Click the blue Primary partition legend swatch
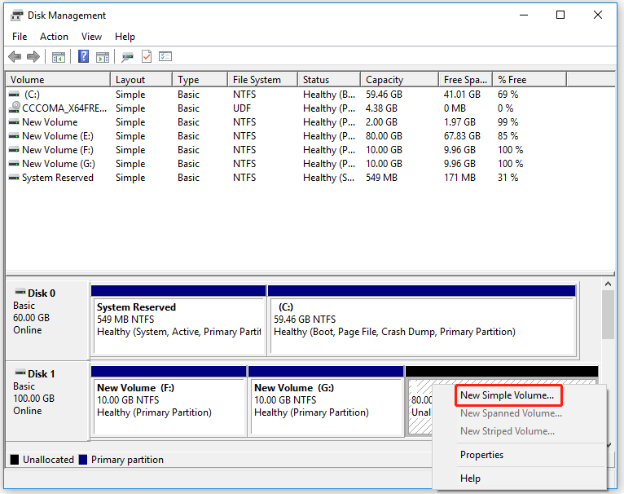624x494 pixels. coord(83,459)
